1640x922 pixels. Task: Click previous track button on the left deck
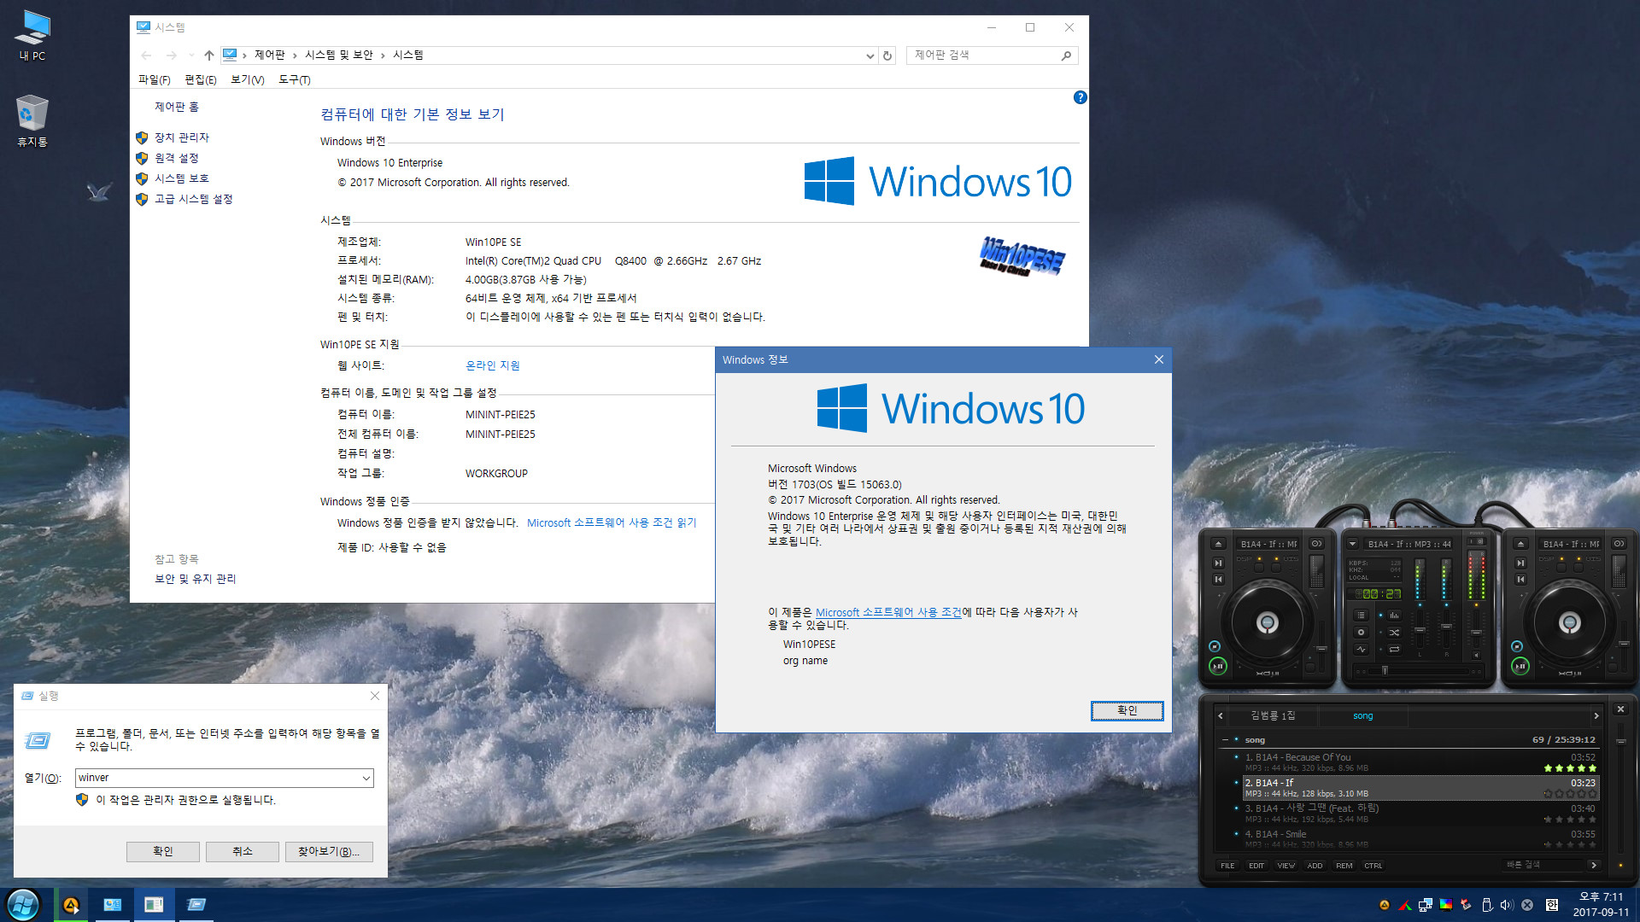[1218, 579]
